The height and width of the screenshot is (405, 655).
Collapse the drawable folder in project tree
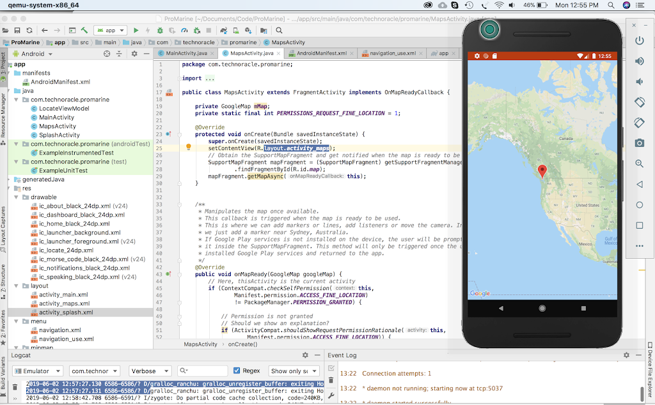(17, 197)
